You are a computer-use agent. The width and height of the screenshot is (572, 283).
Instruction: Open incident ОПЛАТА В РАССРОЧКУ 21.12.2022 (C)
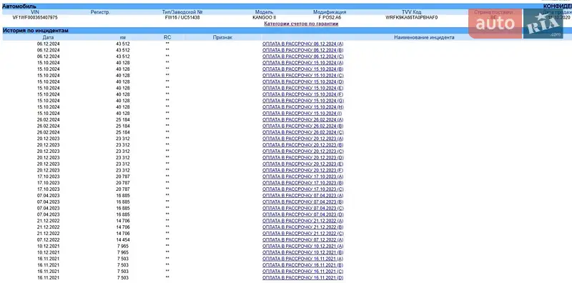pyautogui.click(x=302, y=234)
